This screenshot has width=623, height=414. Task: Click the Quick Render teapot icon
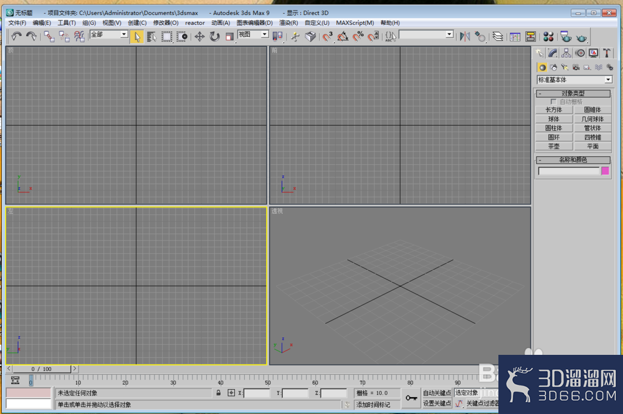pos(581,37)
